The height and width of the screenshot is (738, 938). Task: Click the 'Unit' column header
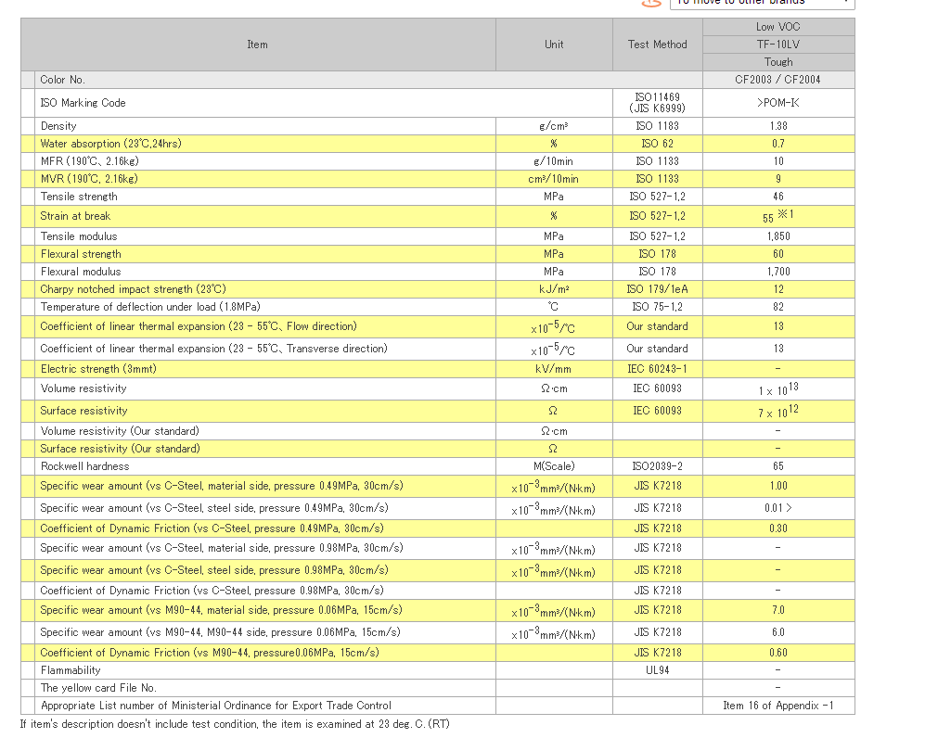click(554, 45)
